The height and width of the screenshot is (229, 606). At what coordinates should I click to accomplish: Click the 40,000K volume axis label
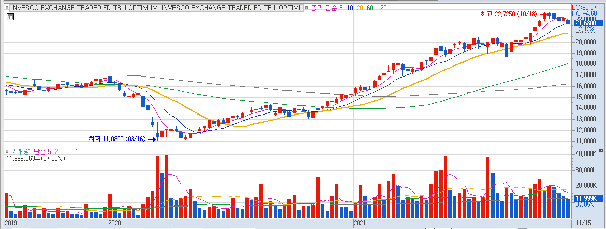coord(587,154)
